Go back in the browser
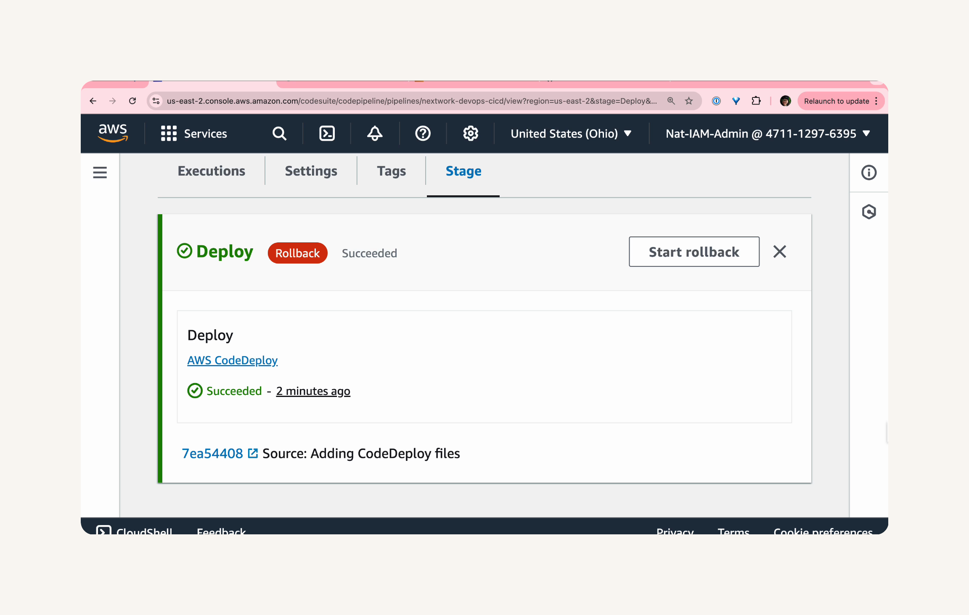 click(x=93, y=101)
